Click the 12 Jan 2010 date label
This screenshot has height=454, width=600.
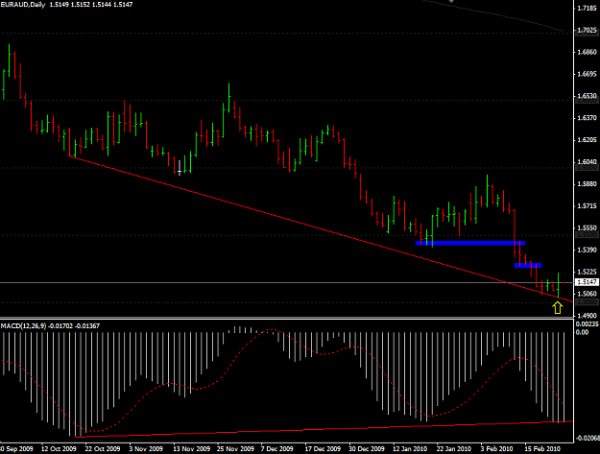tap(410, 448)
